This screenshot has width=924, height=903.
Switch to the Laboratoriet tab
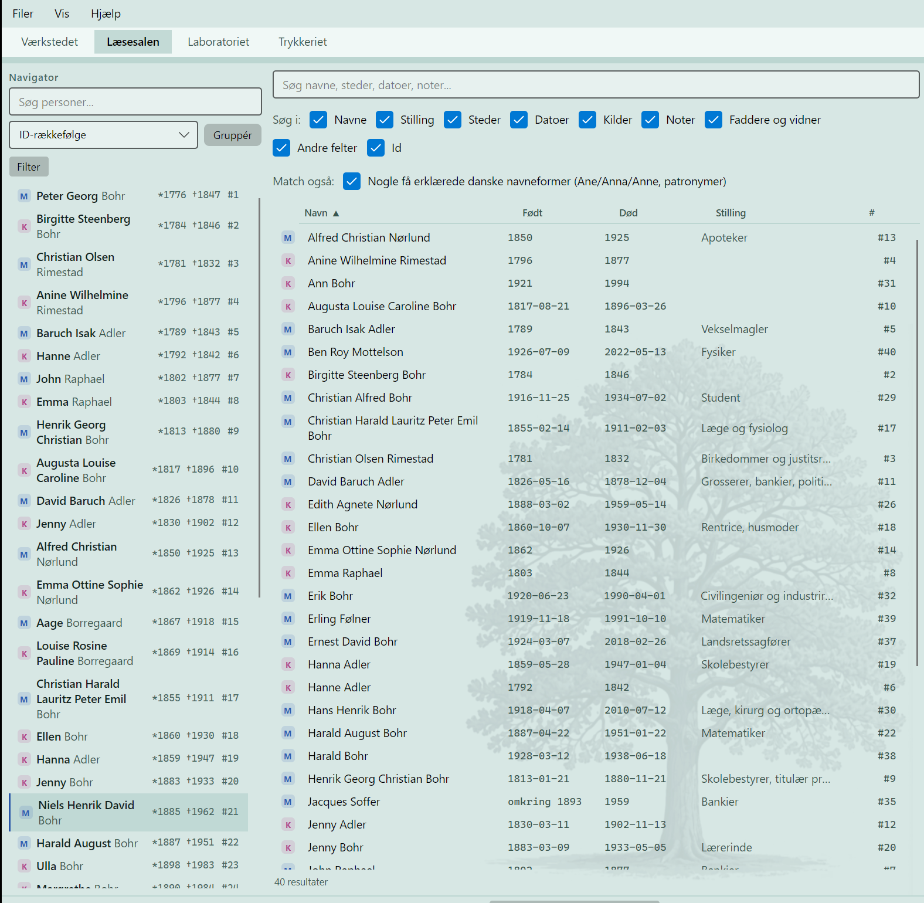pos(219,42)
